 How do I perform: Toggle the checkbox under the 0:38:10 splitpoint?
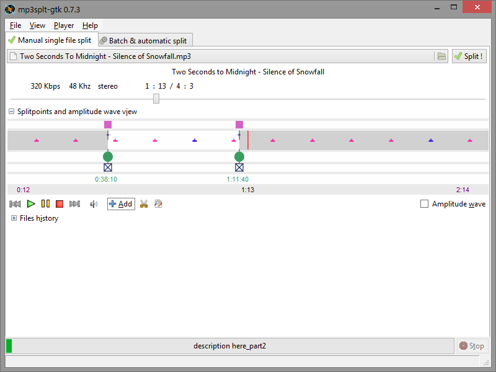[x=108, y=167]
